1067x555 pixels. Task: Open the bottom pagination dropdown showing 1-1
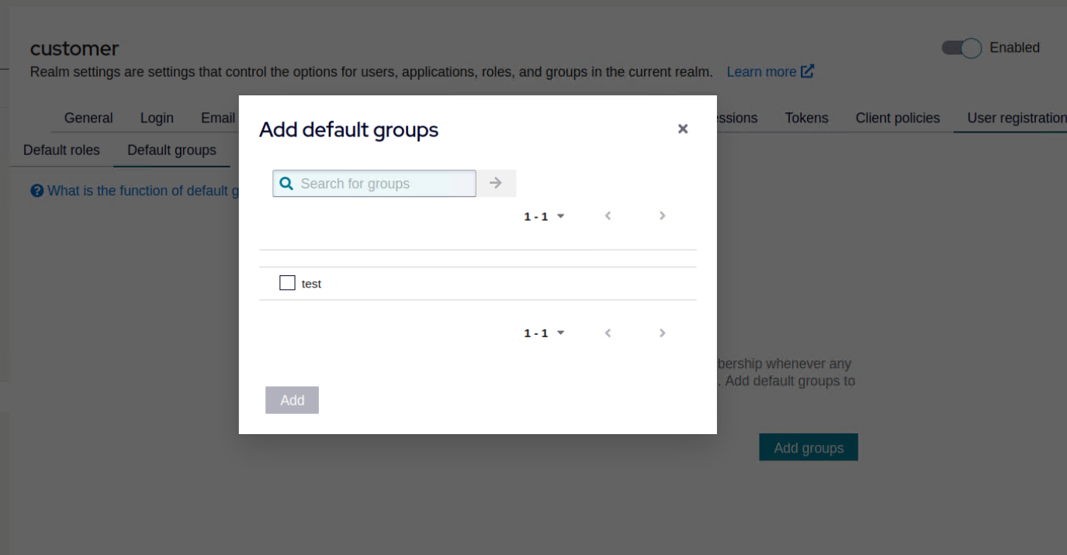tap(543, 333)
